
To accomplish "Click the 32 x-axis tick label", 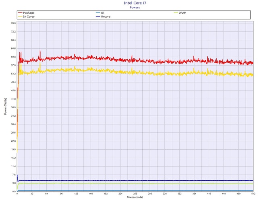I will (x=32, y=194).
